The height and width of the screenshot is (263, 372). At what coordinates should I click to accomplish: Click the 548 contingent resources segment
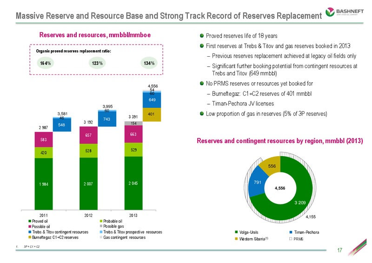point(62,125)
